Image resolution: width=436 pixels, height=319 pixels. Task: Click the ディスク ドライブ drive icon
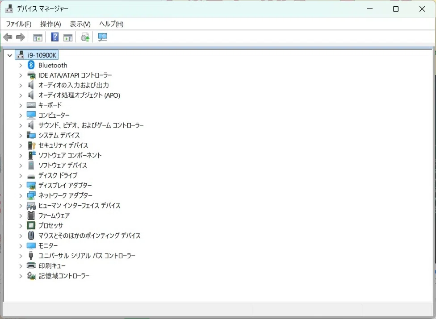31,176
